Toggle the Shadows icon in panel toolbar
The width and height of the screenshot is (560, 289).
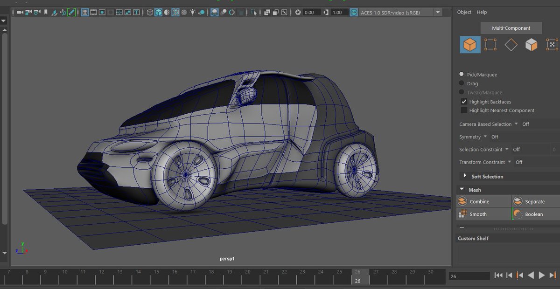click(201, 13)
